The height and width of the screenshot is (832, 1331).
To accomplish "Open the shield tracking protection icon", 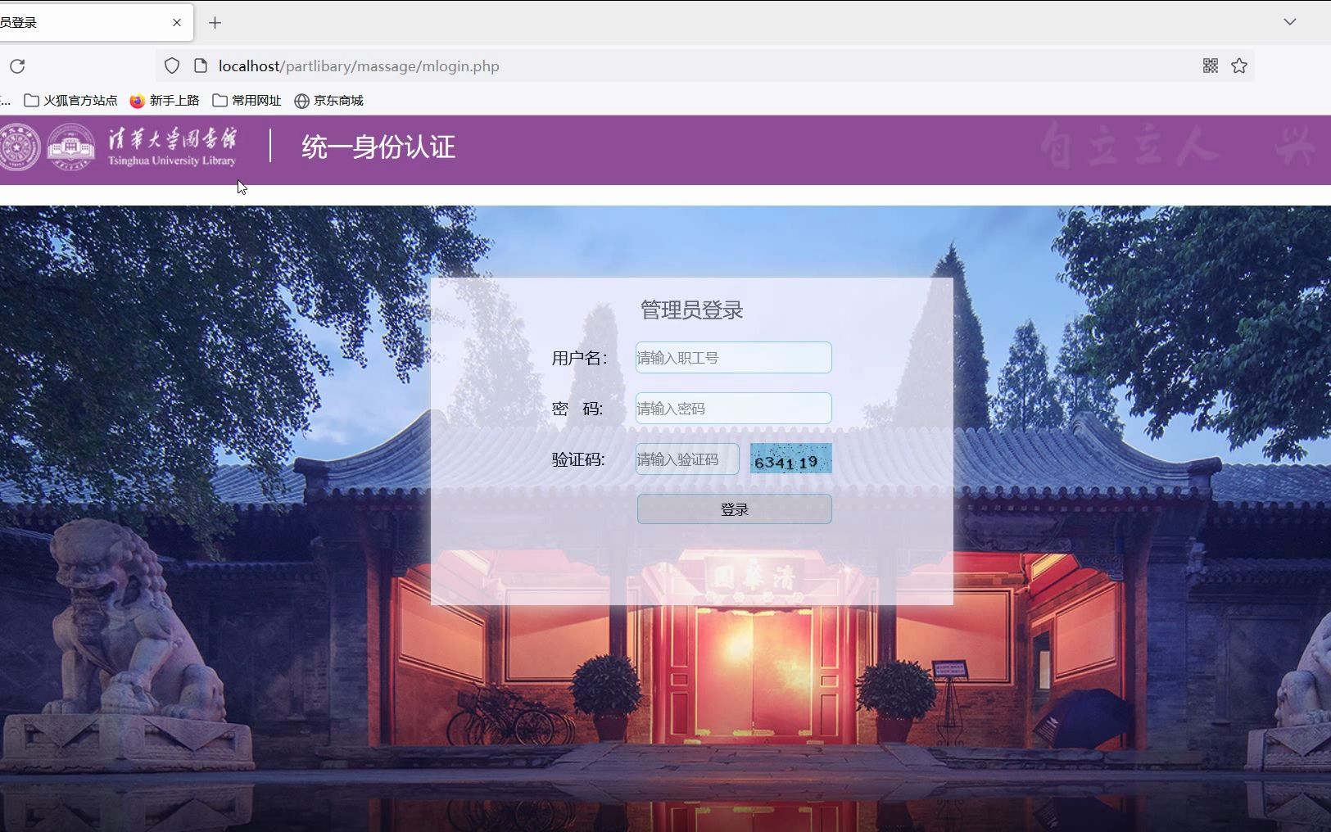I will [172, 66].
